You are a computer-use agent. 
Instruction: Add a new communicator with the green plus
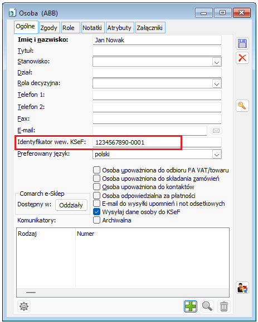pyautogui.click(x=191, y=306)
